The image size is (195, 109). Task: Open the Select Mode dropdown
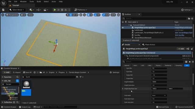pos(17,10)
